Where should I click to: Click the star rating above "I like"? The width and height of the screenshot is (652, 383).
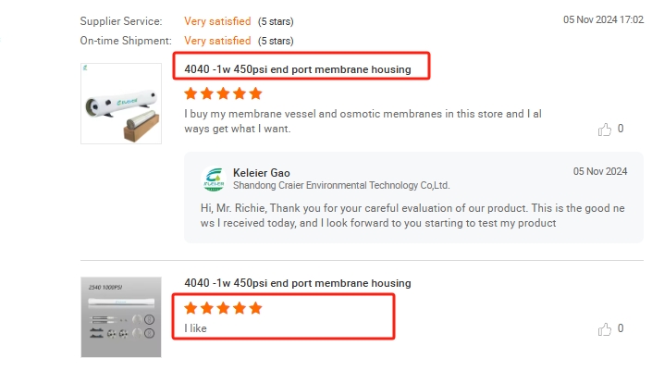click(x=223, y=308)
